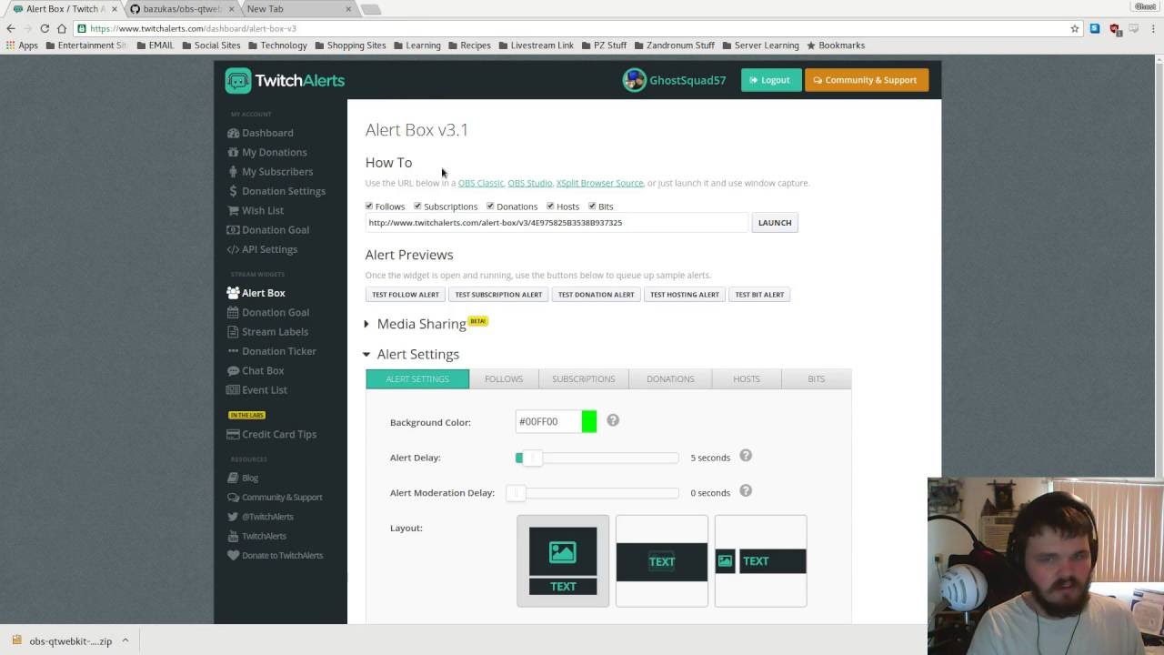Switch to the New Tab browser tab
This screenshot has width=1164, height=655.
(297, 9)
